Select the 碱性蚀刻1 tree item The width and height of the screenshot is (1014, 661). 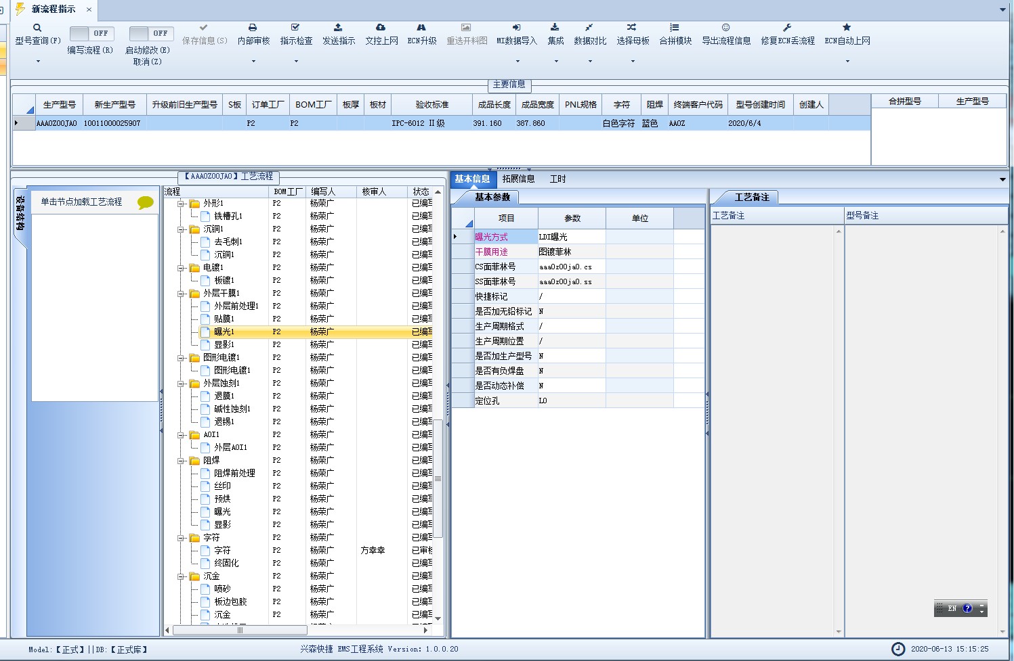[232, 409]
